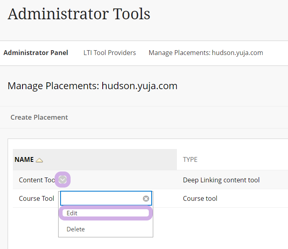The width and height of the screenshot is (288, 249).
Task: Click the Manage Placements page heading
Action: (92, 86)
